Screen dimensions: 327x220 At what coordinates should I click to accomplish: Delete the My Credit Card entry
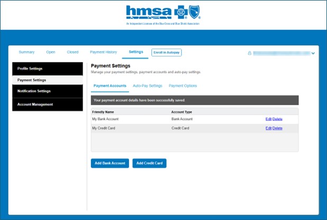click(x=277, y=129)
